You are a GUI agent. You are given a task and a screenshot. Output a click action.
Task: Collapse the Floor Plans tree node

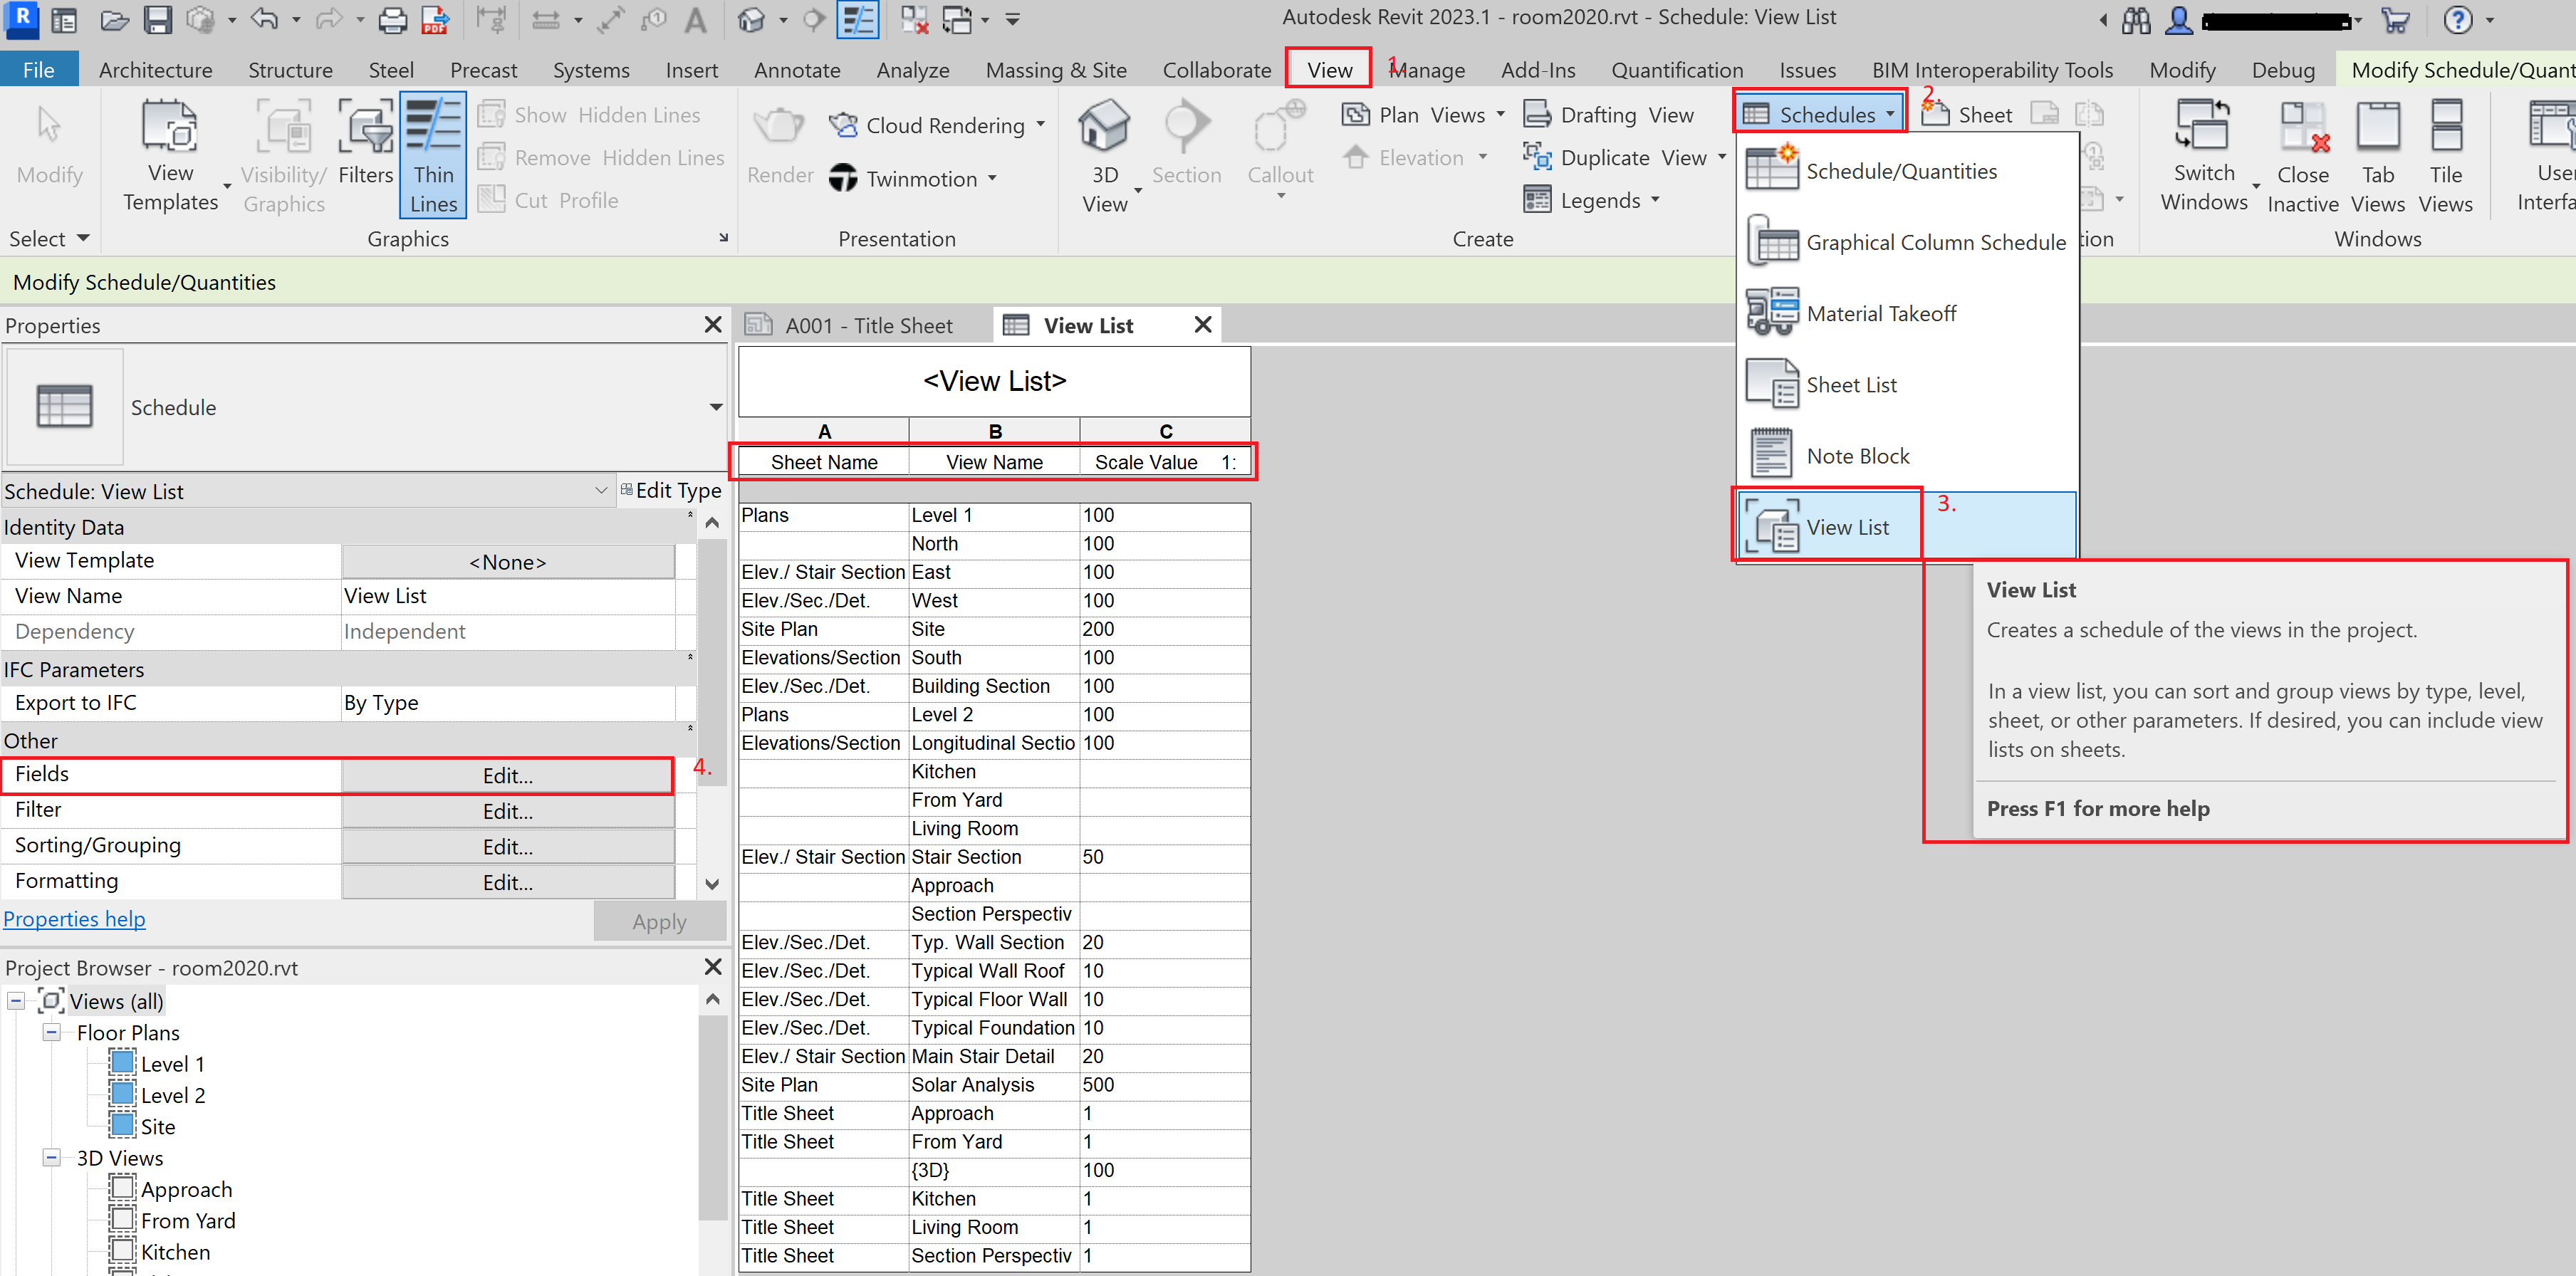(51, 1032)
